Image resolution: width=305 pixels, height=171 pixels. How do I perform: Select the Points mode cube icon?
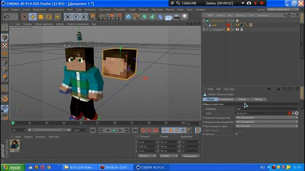pyautogui.click(x=5, y=62)
